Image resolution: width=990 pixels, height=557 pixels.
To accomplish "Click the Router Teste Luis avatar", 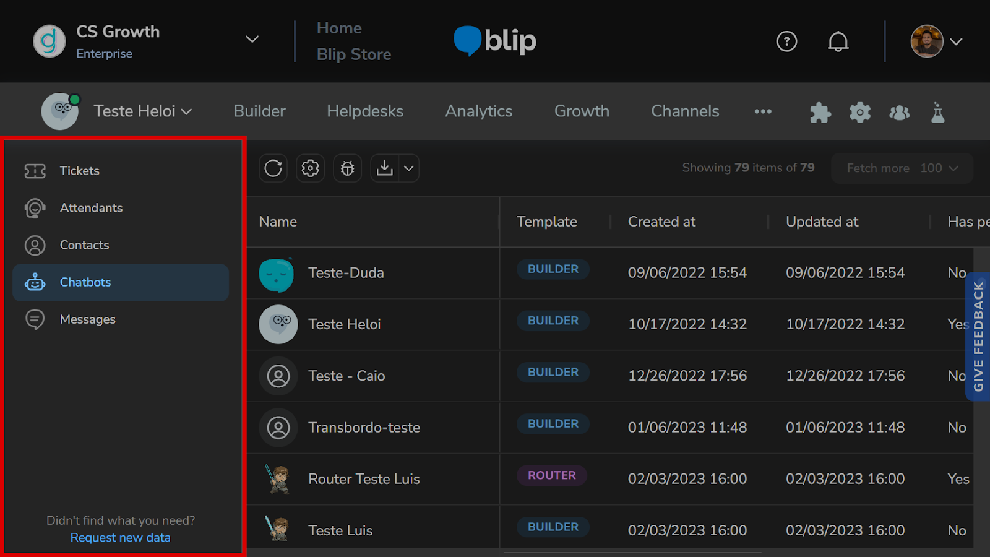I will 278,479.
